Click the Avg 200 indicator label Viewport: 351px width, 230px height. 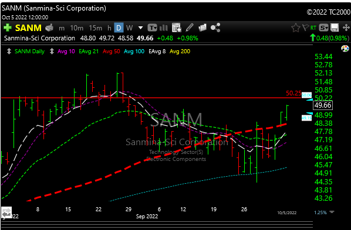180,52
